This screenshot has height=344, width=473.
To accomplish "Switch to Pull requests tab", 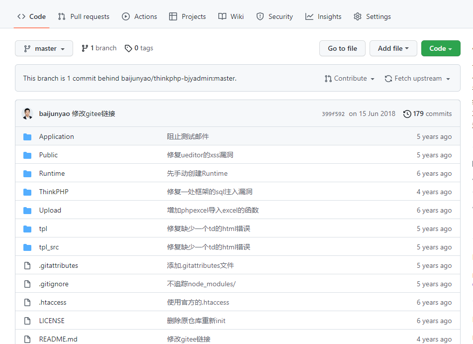I will [84, 16].
